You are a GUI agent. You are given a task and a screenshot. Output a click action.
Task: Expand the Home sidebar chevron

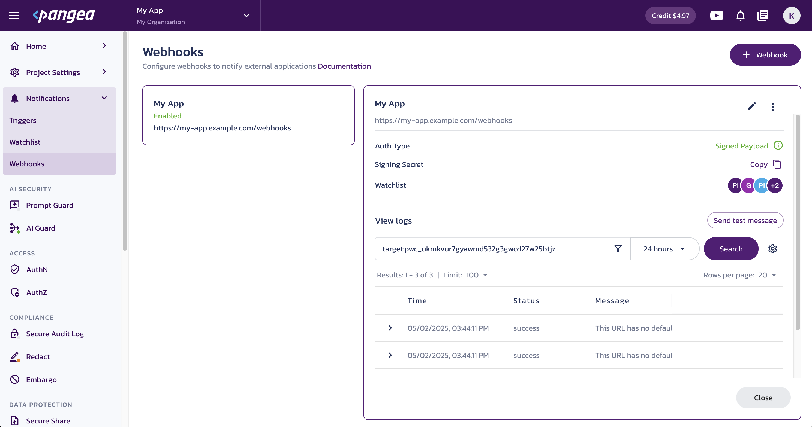[x=104, y=46]
